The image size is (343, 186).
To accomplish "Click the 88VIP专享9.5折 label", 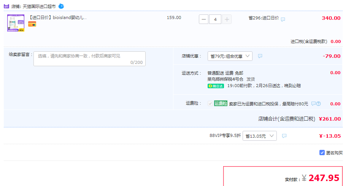I will pos(225,135).
